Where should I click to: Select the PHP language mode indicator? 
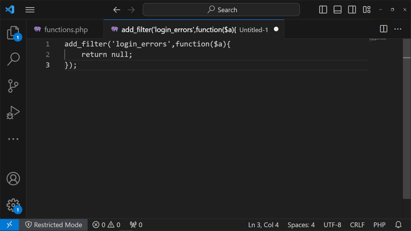tap(379, 225)
